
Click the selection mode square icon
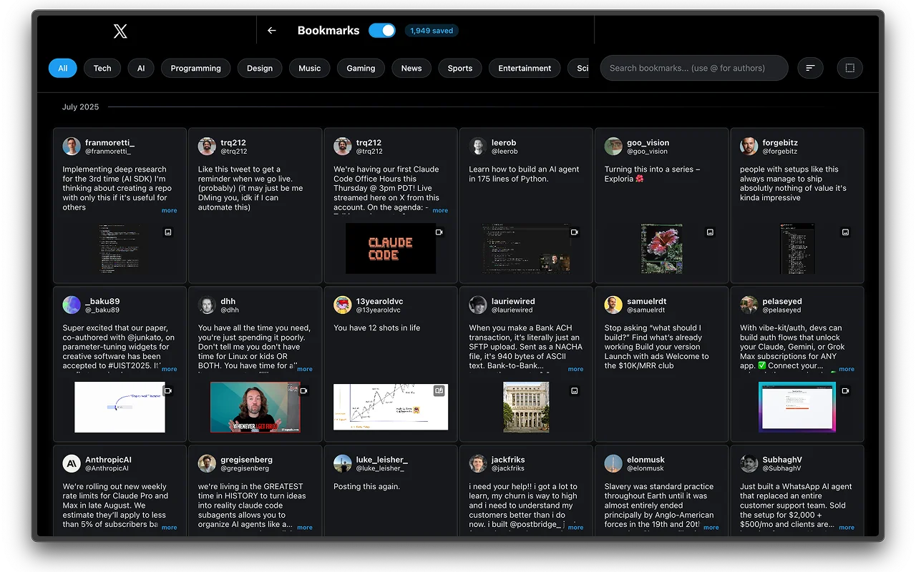[x=850, y=68]
